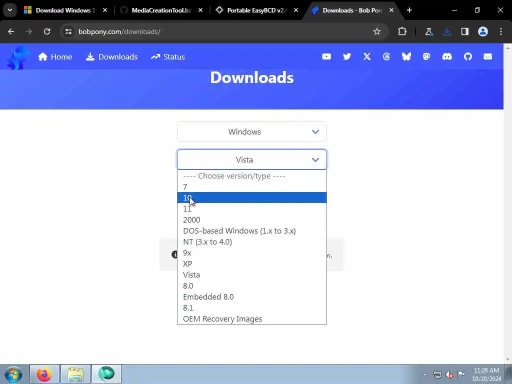This screenshot has height=384, width=512.
Task: Launch Firefox from the taskbar
Action: (44, 374)
